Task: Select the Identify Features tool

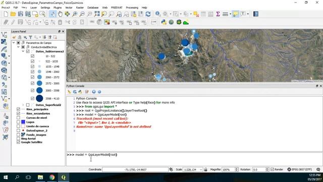Action: click(x=158, y=14)
